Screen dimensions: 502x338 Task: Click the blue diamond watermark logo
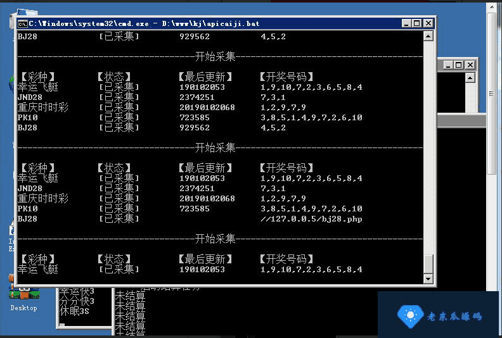pos(410,315)
